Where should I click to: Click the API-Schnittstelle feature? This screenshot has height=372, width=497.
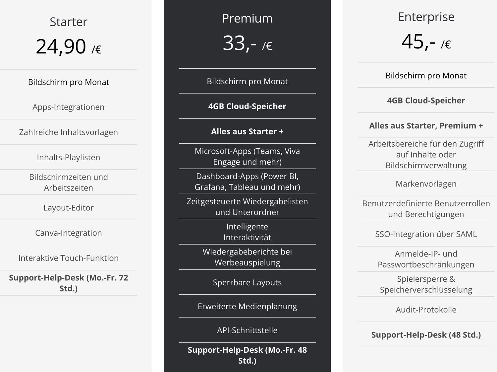[247, 330]
